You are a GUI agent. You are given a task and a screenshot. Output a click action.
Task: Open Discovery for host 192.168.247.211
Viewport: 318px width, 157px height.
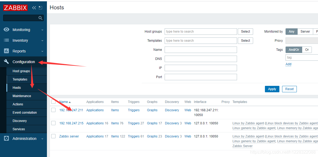click(172, 110)
